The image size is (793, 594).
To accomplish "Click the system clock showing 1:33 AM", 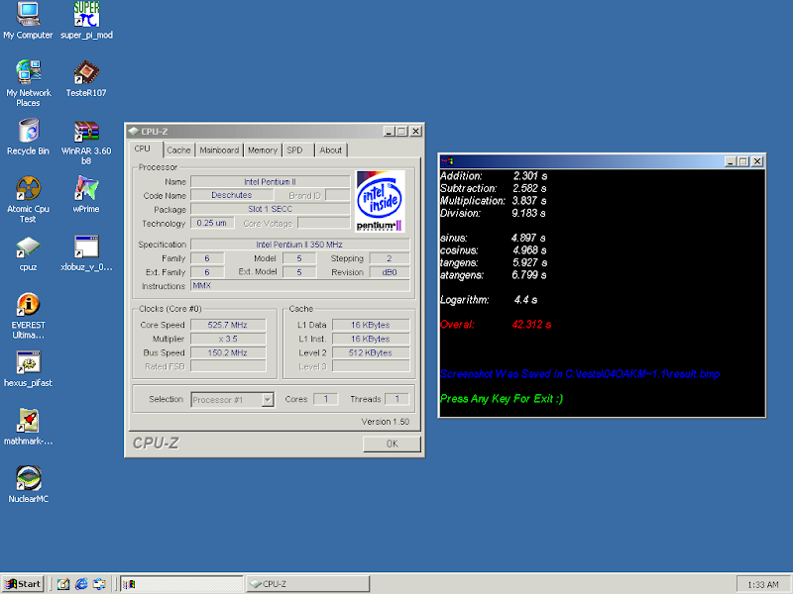I will [763, 584].
